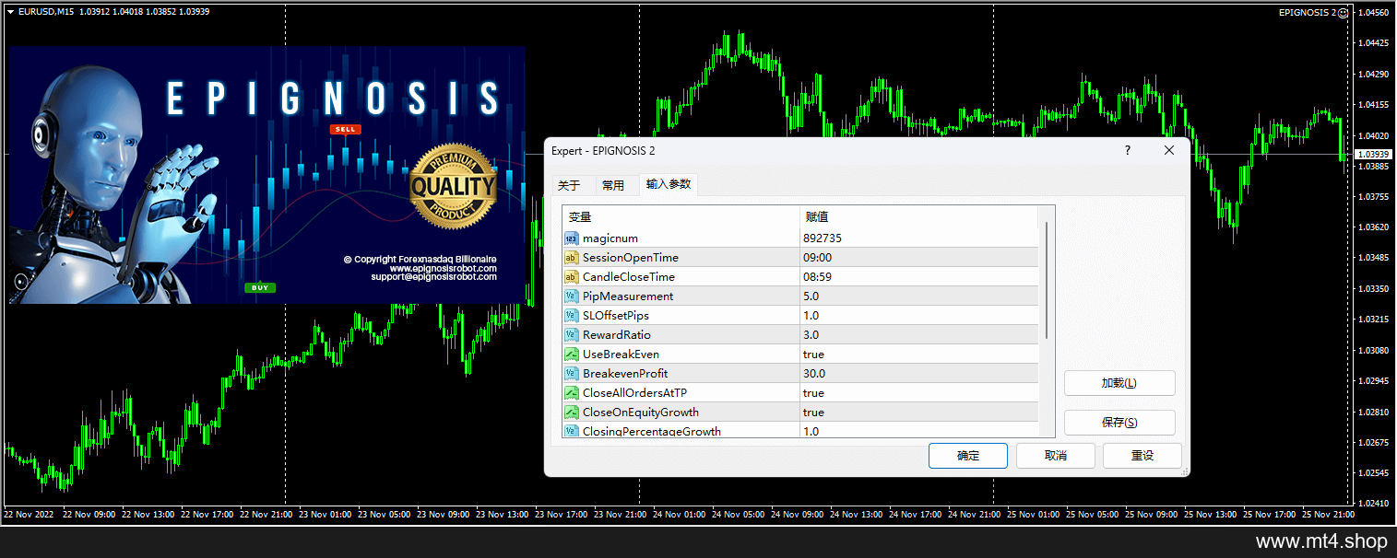Screen dimensions: 1397x558
Task: Select the SLOffsetPips variable name
Action: click(x=616, y=316)
